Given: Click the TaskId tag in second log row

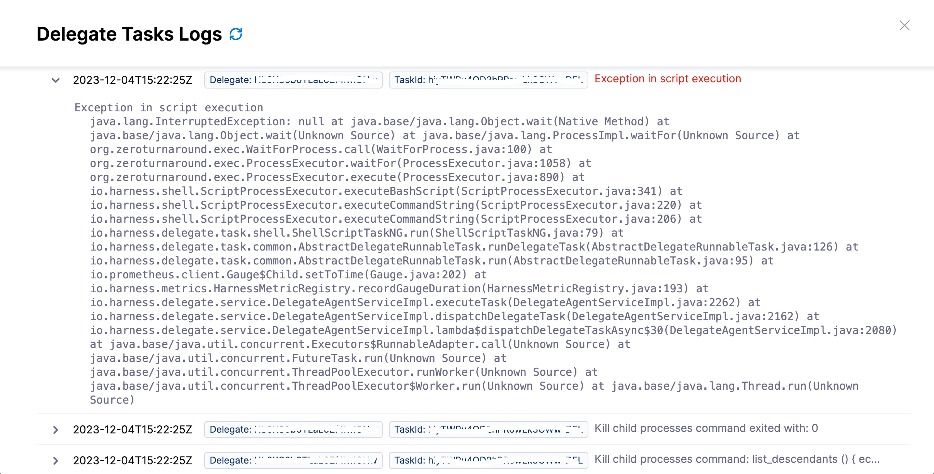Looking at the screenshot, I should (x=488, y=430).
